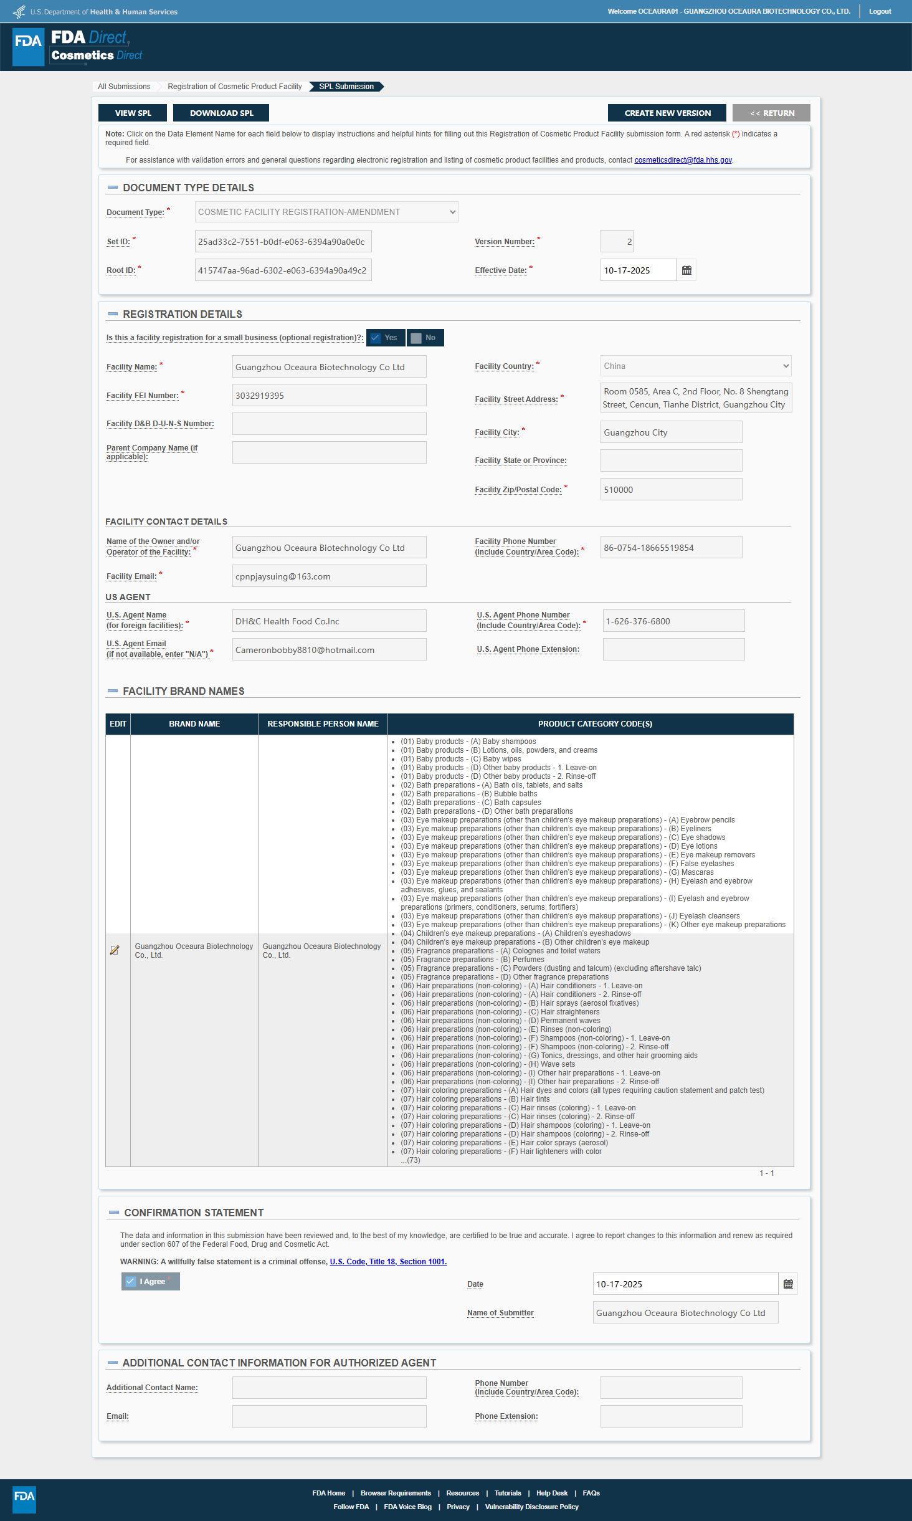
Task: Edit the Guangzhou Oceaura brand name row
Action: pos(115,950)
